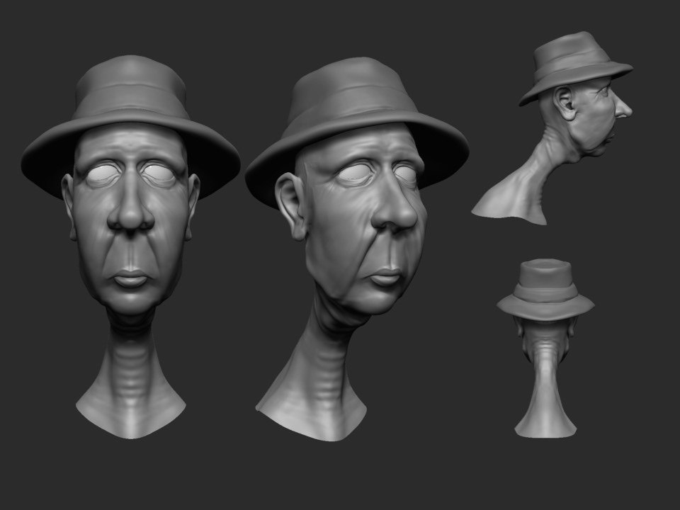Select the hat on the front-view head
Viewport: 680px width, 510px height.
[x=130, y=99]
